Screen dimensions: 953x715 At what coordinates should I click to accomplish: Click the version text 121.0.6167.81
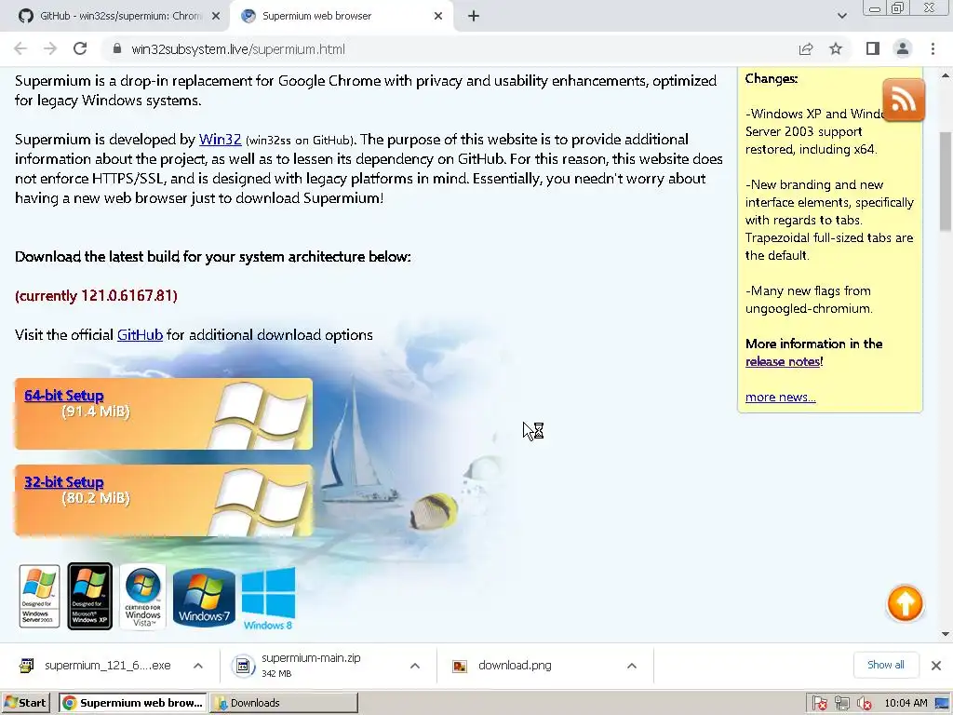127,295
